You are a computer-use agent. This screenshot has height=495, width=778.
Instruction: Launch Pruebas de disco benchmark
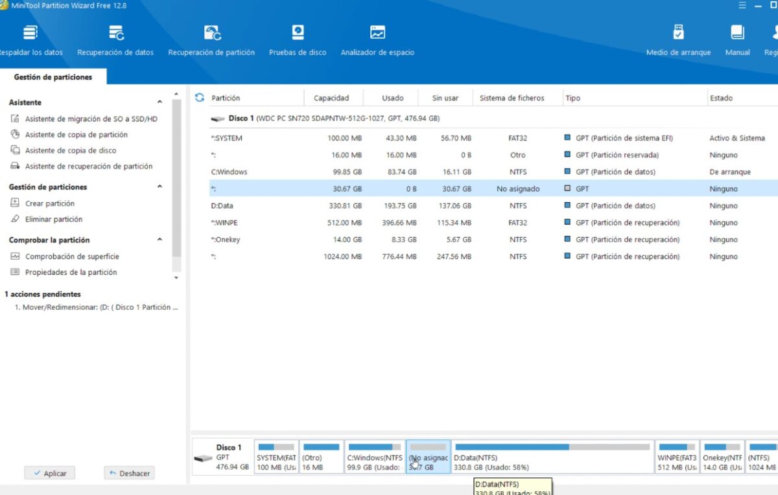pyautogui.click(x=298, y=40)
